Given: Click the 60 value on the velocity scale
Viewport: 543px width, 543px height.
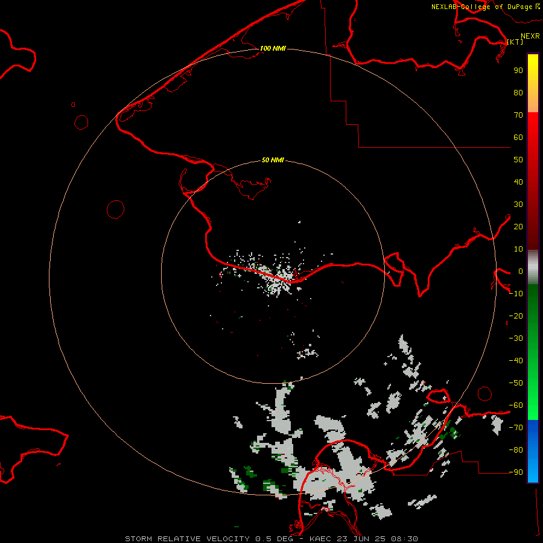Looking at the screenshot, I should pos(518,138).
